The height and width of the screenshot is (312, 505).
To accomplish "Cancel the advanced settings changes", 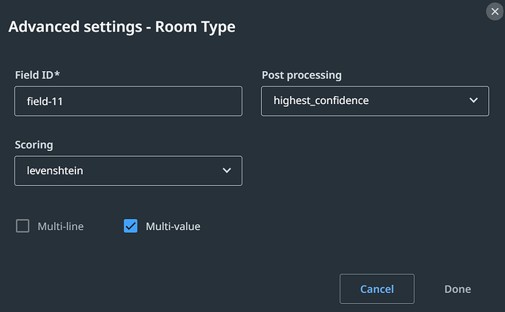I will click(377, 289).
